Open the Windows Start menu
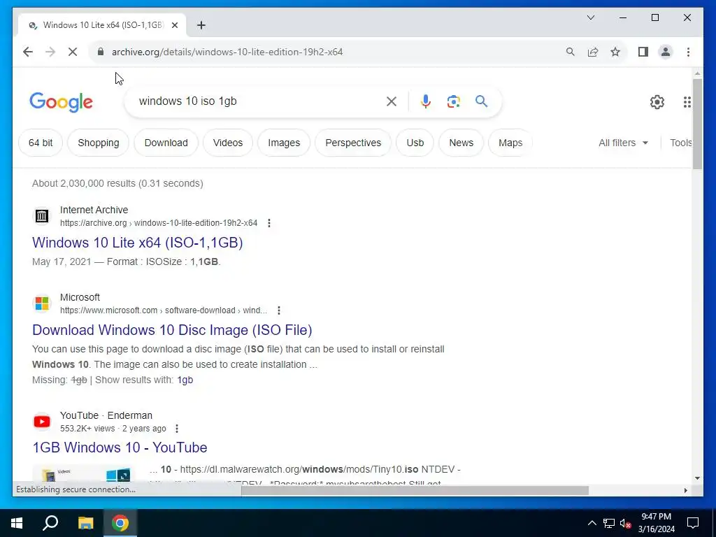 tap(17, 523)
